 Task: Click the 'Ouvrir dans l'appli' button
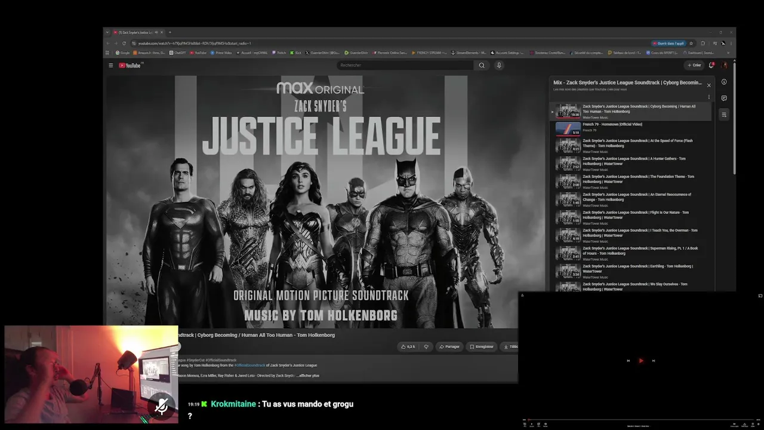pyautogui.click(x=668, y=43)
